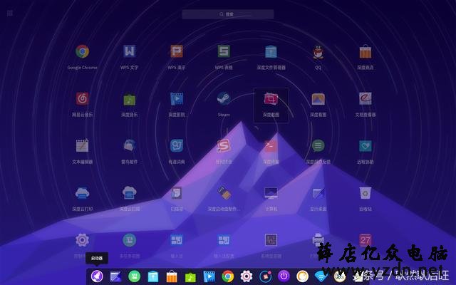456x285 pixels.
Task: Open the green user feedback app
Action: (x=318, y=146)
